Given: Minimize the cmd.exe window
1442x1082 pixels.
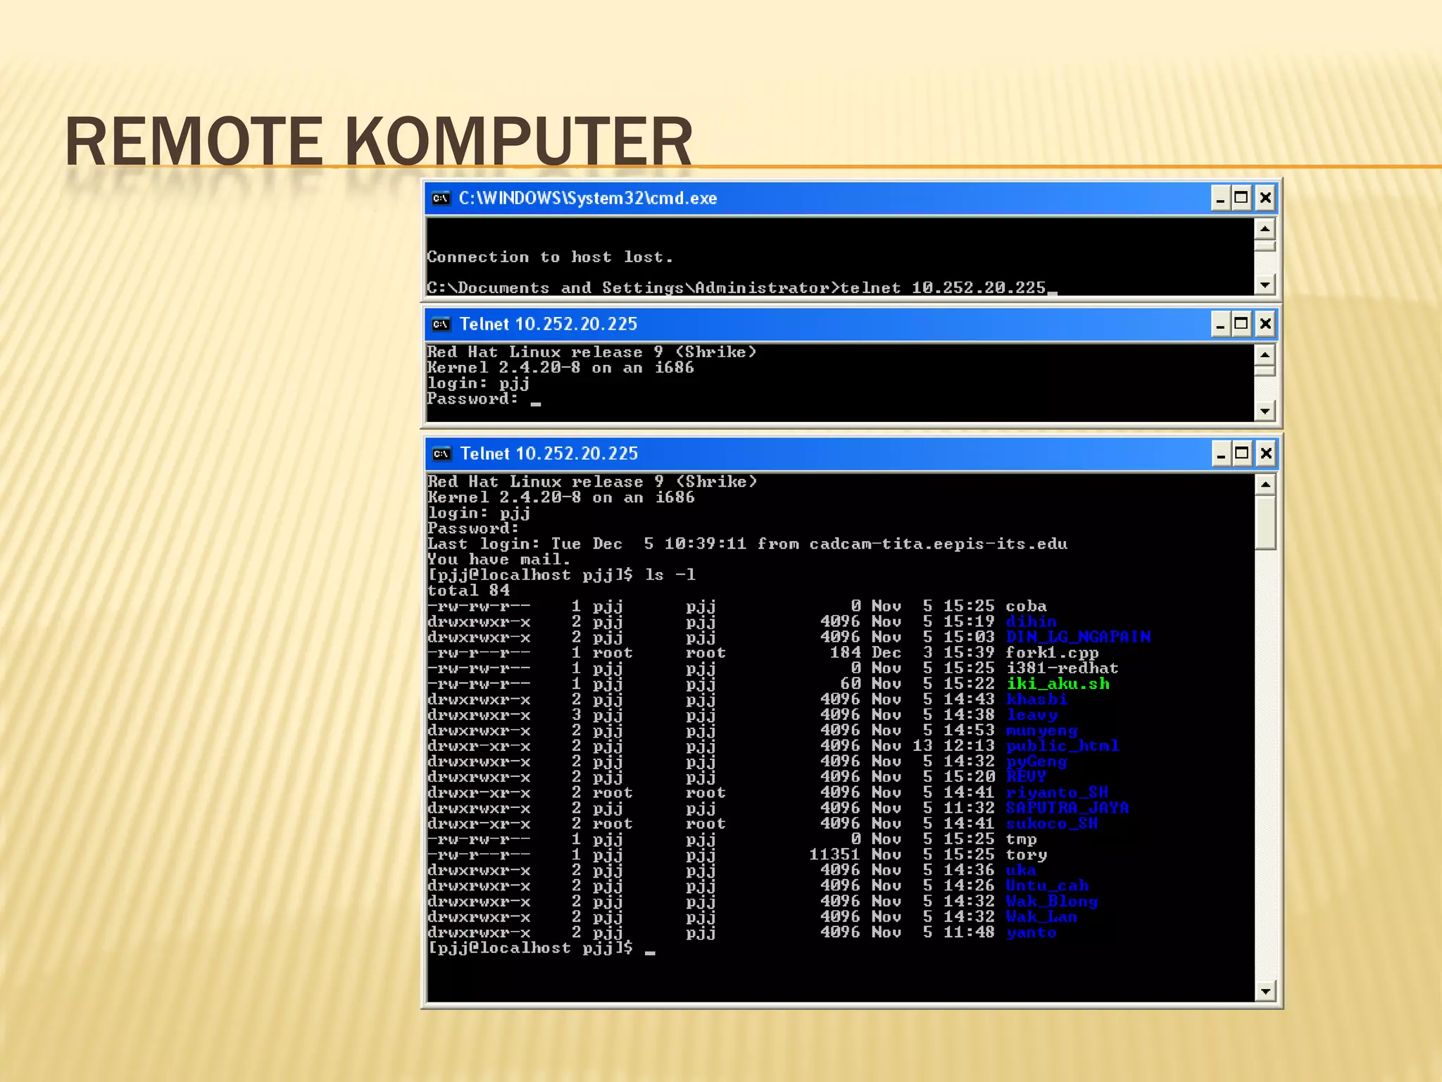Looking at the screenshot, I should tap(1220, 199).
